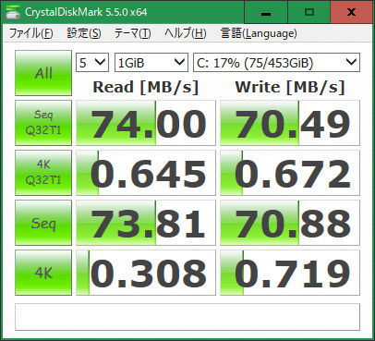Expand the test count dropdown showing 5
Image resolution: width=375 pixels, height=341 pixels.
(x=92, y=63)
